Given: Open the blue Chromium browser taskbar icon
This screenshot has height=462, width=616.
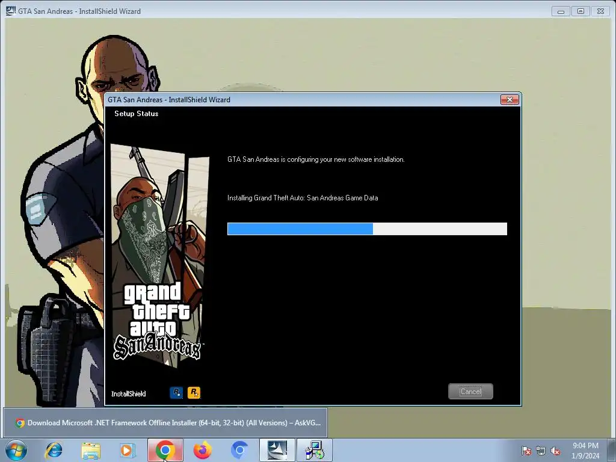Looking at the screenshot, I should coord(239,450).
